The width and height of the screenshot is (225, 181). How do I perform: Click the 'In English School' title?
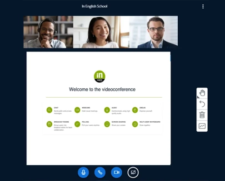(x=95, y=6)
